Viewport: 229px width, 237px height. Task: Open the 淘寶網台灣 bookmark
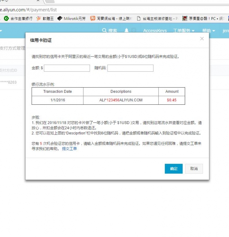point(111,18)
